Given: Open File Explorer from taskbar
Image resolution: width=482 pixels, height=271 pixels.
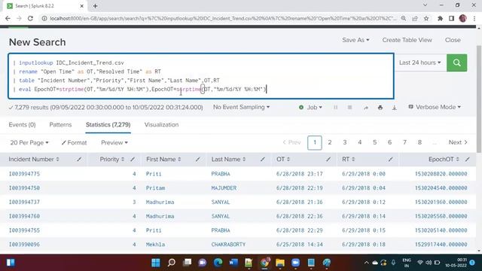Looking at the screenshot, I should coord(280,263).
